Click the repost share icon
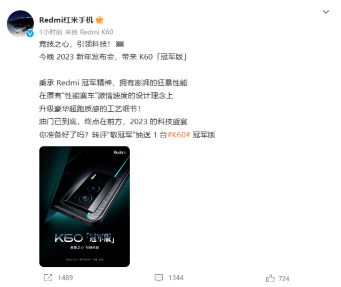341x287 pixels. [48, 277]
